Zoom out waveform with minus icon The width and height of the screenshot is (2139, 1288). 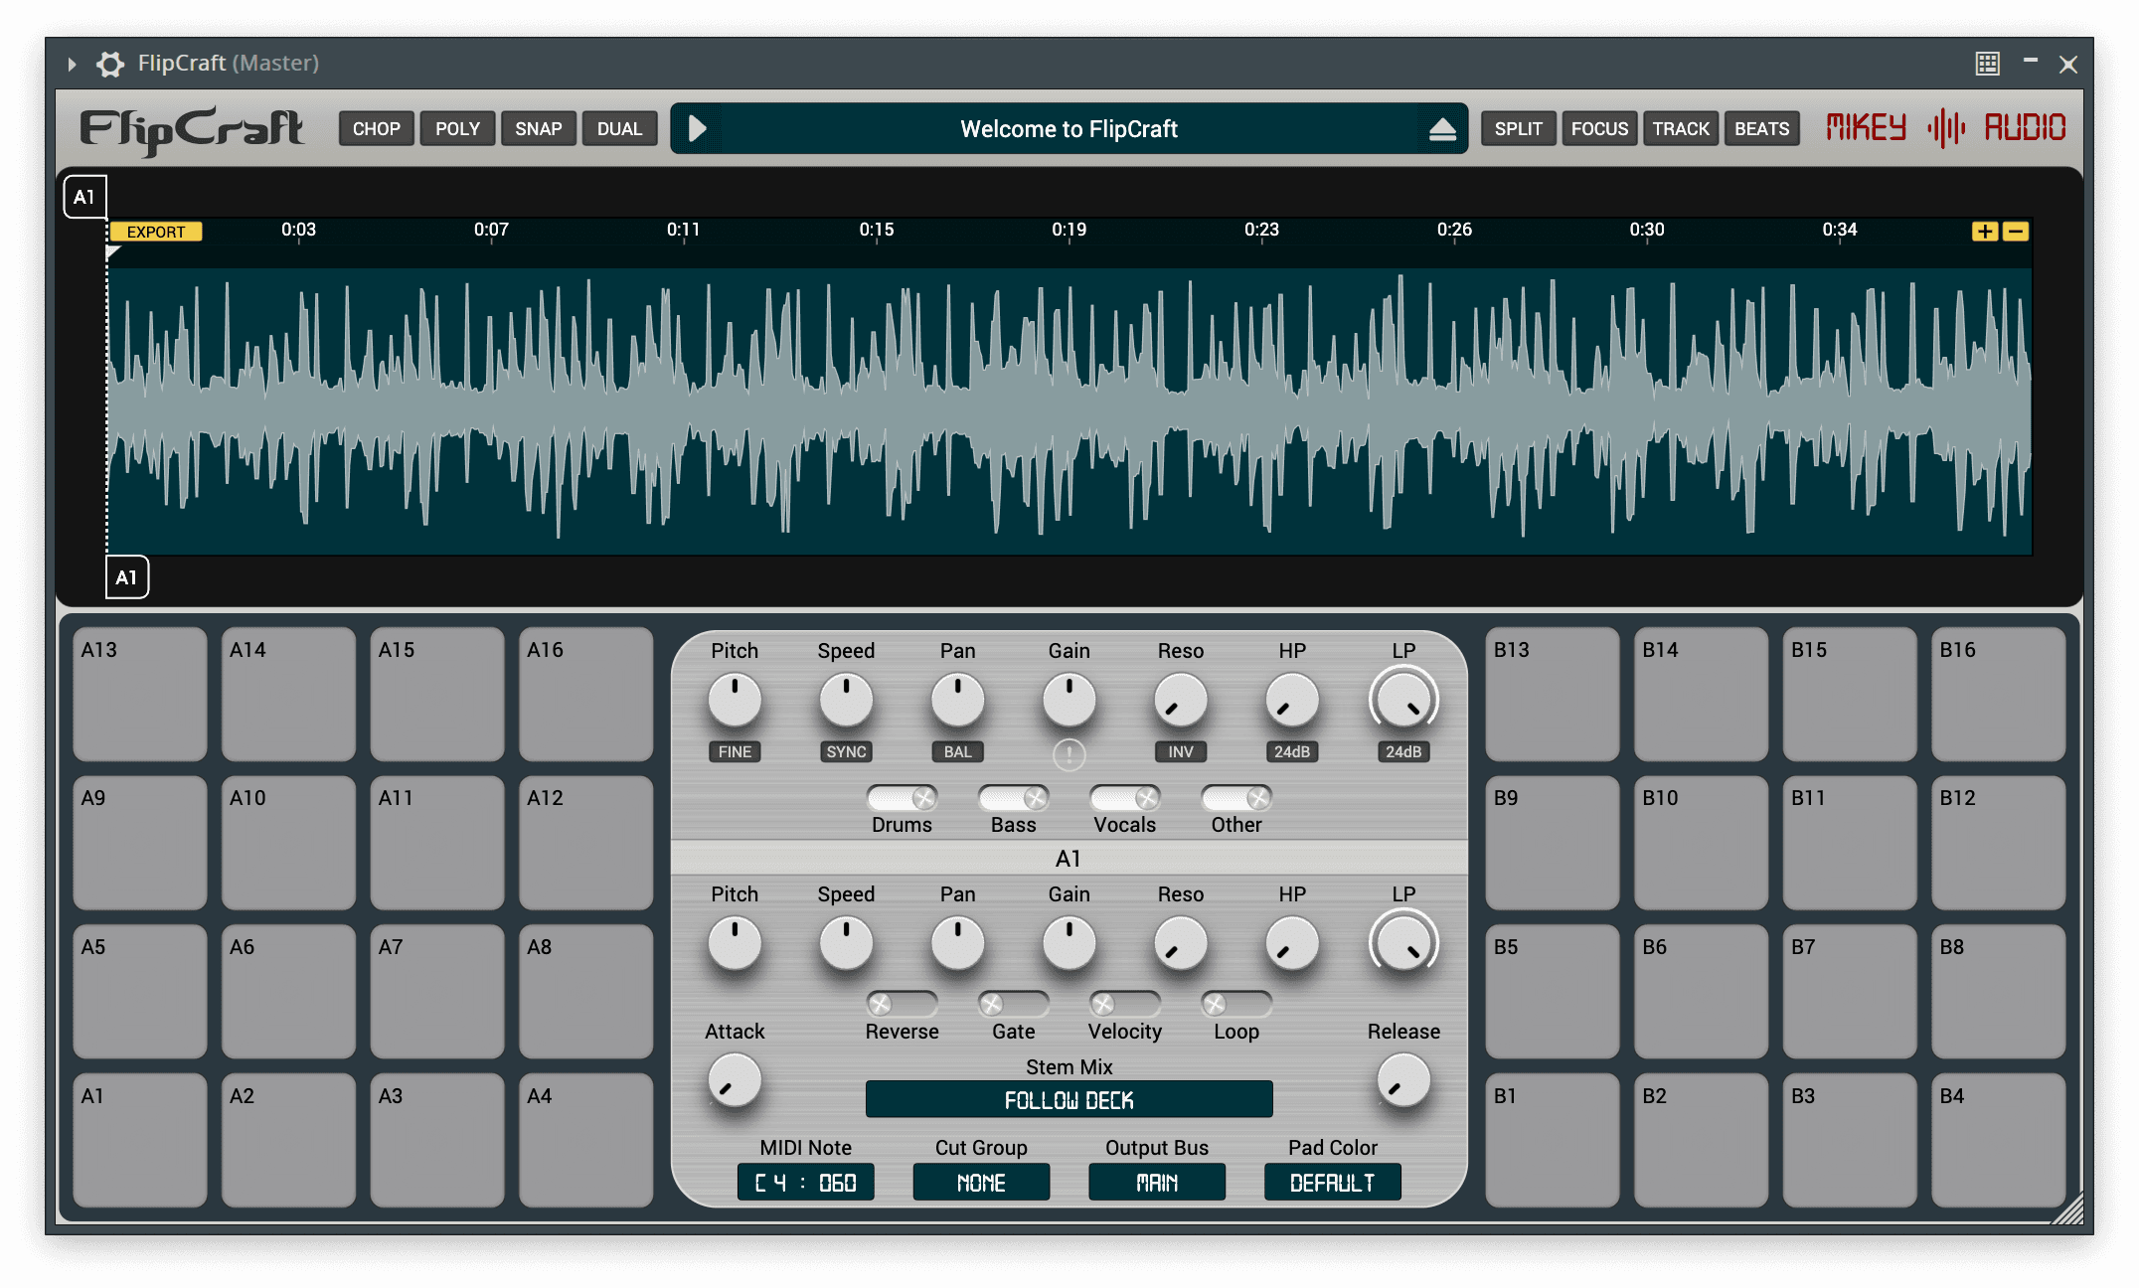(x=2016, y=232)
